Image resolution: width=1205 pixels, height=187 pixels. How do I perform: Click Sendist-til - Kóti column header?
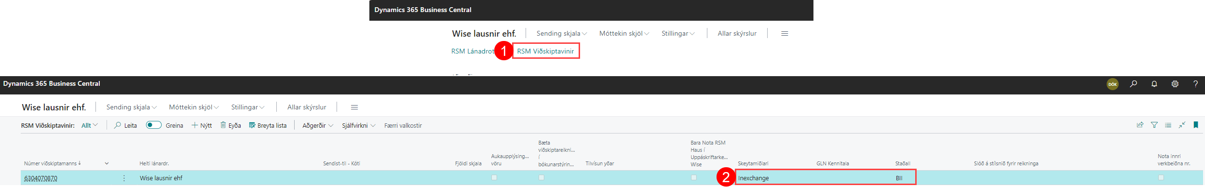(x=341, y=163)
